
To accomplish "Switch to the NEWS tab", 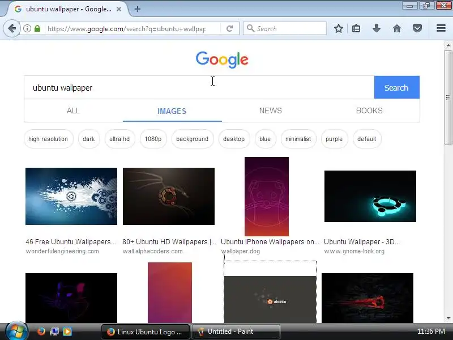I will click(271, 110).
